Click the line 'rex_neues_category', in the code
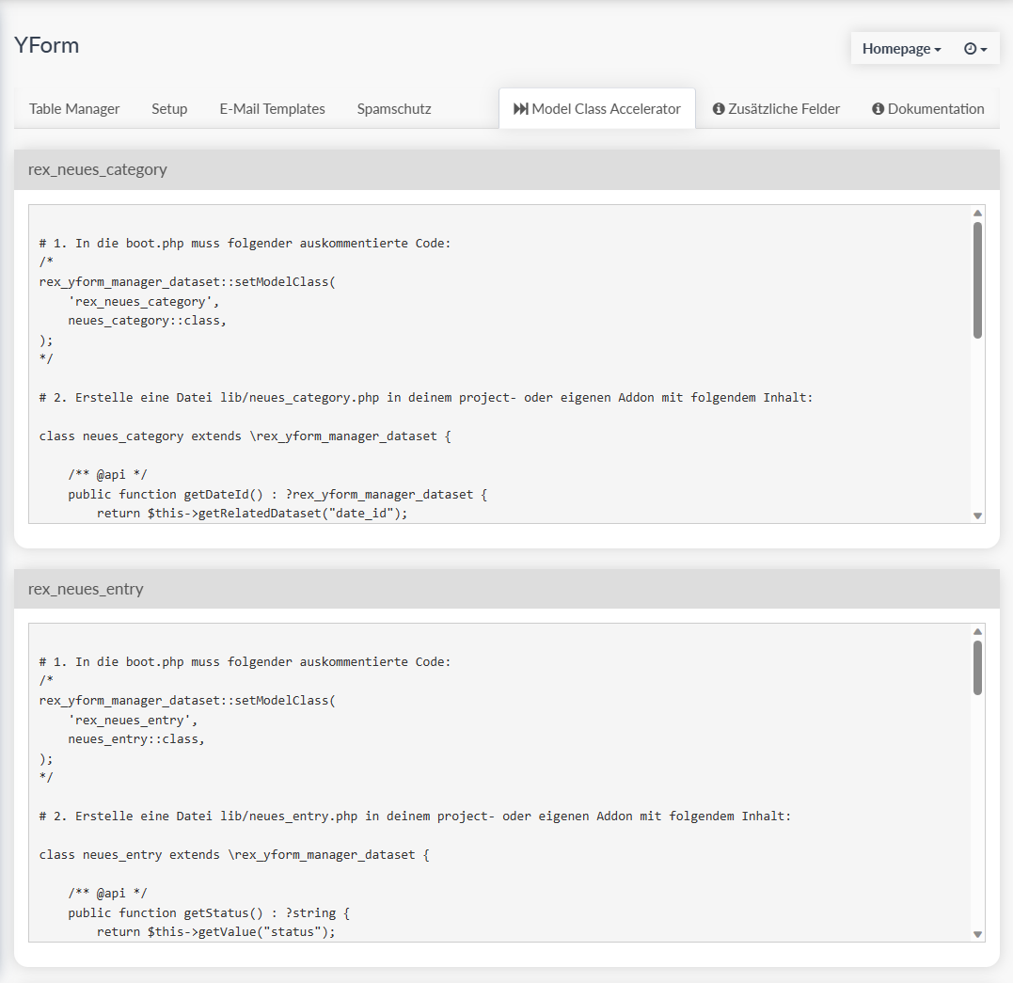The width and height of the screenshot is (1013, 983). [144, 301]
